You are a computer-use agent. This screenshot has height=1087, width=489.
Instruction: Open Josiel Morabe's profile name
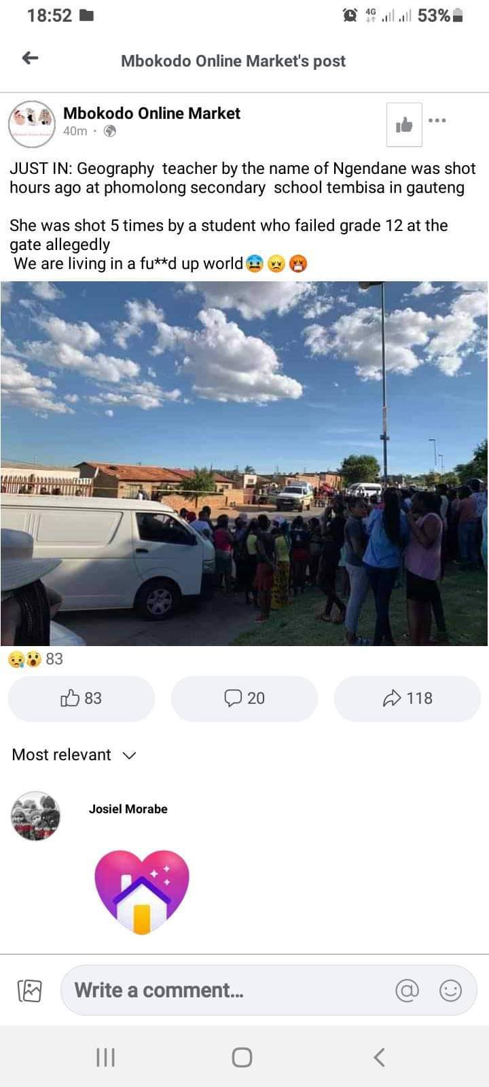point(128,809)
